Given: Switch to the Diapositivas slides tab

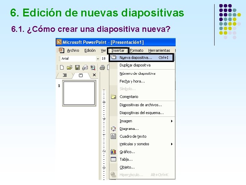Looking at the screenshot, I should pos(81,75).
